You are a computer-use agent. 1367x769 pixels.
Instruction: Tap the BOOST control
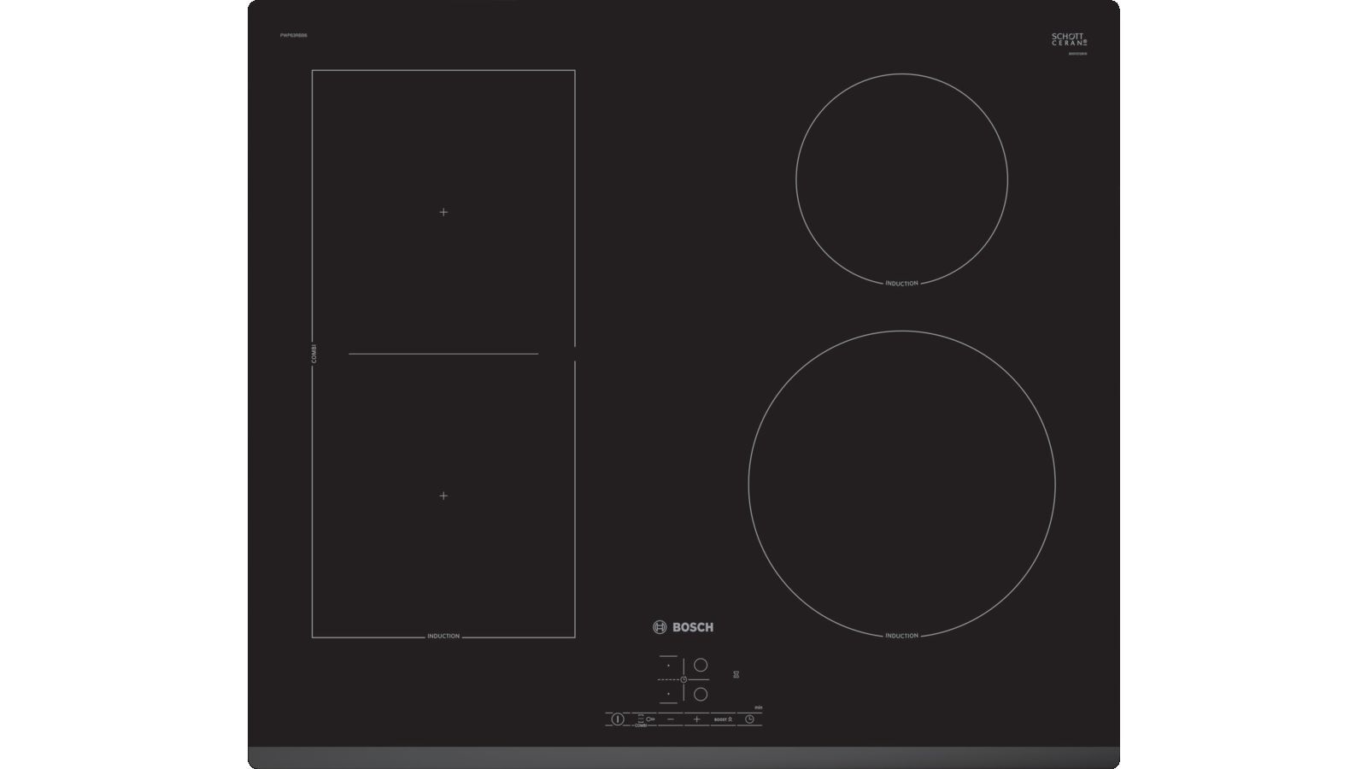723,719
